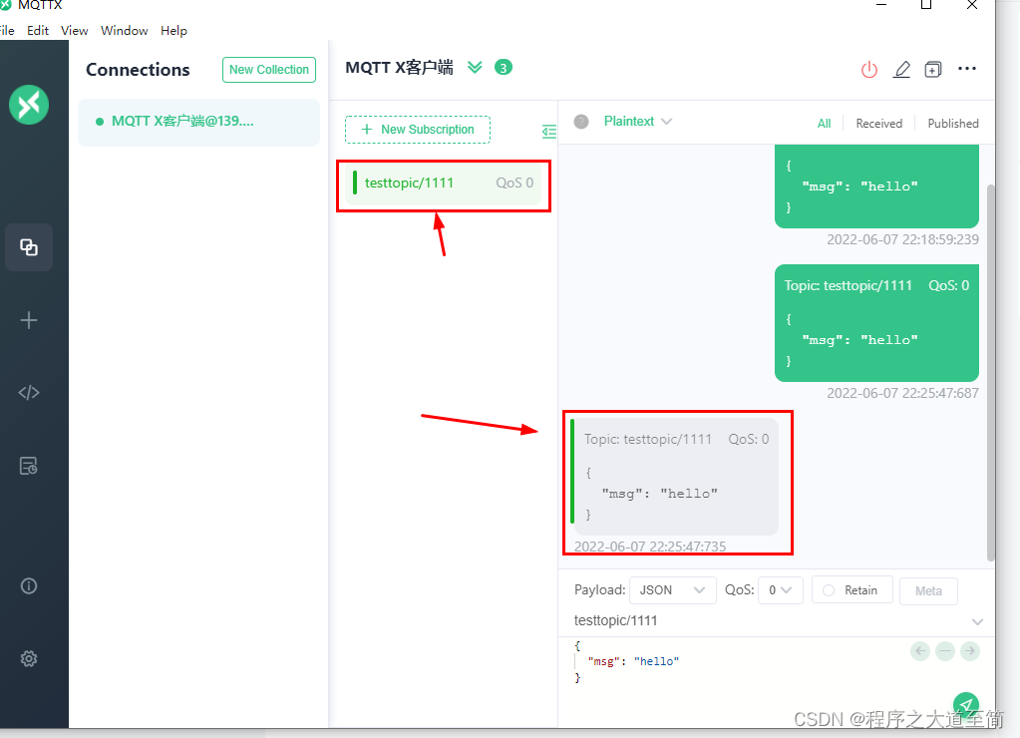The height and width of the screenshot is (738, 1020).
Task: Click the unread message count badge 3
Action: coord(503,67)
